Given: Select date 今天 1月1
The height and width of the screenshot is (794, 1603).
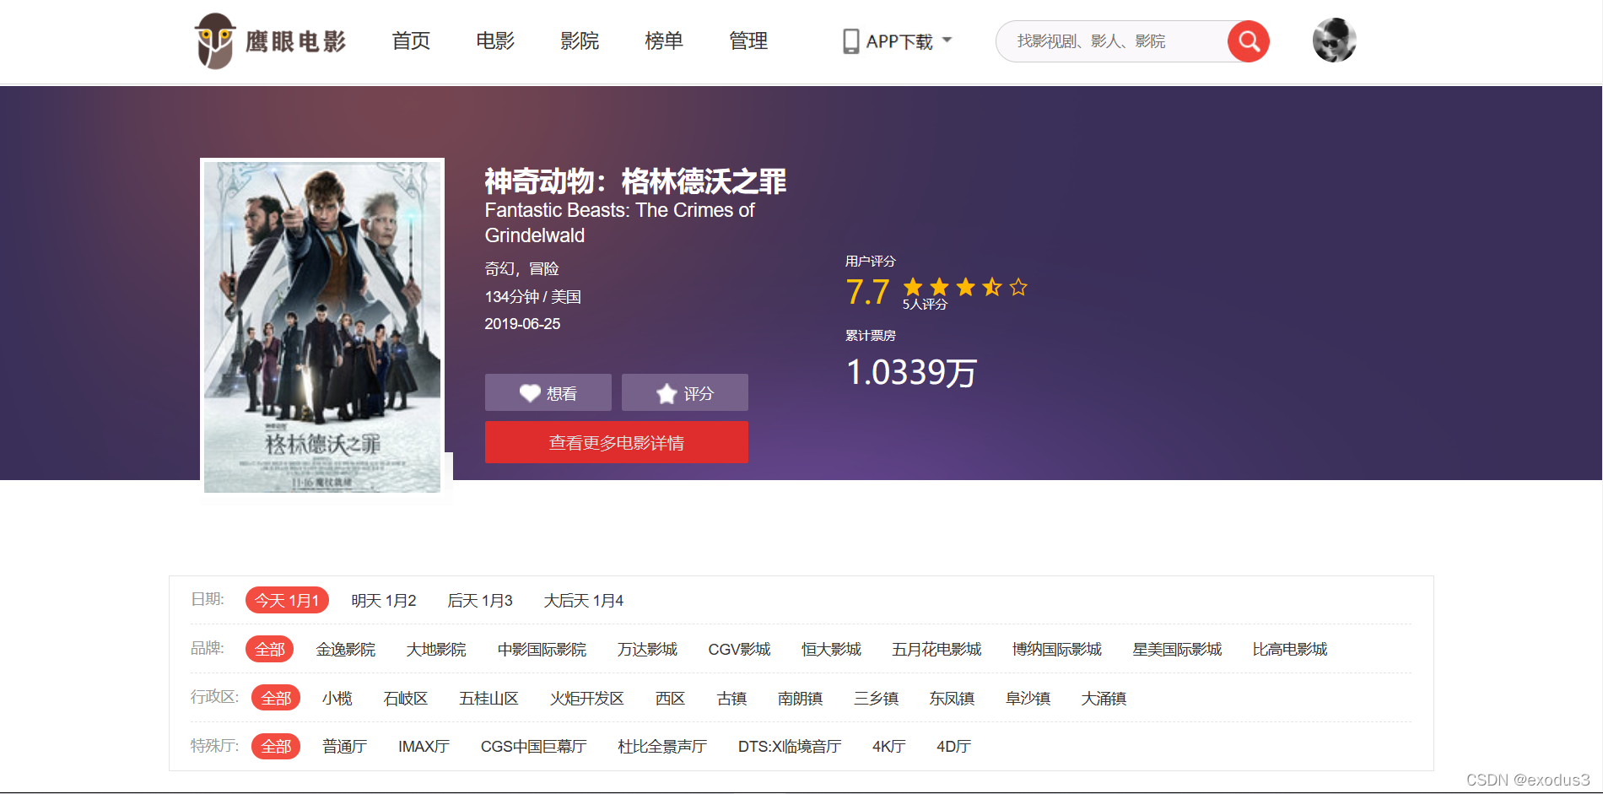Looking at the screenshot, I should (287, 600).
